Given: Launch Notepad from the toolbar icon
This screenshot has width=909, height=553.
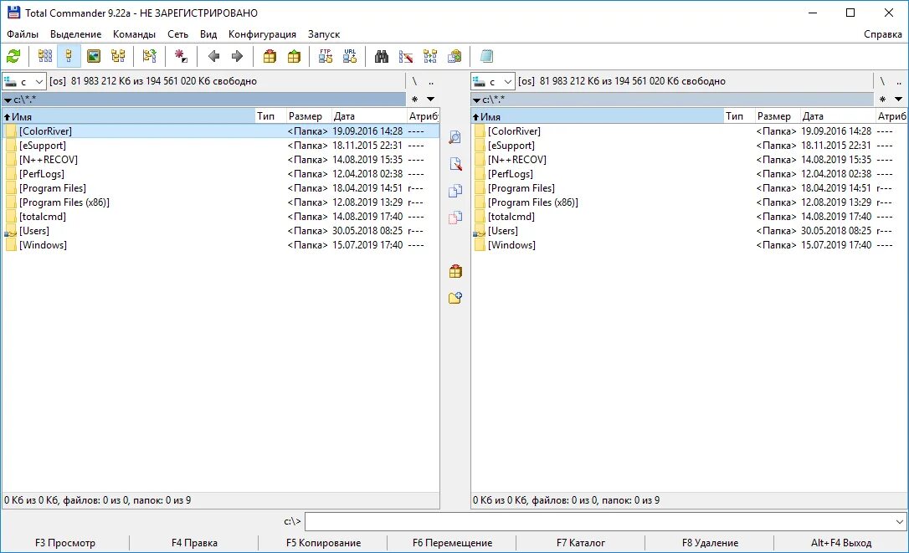Looking at the screenshot, I should [x=486, y=56].
